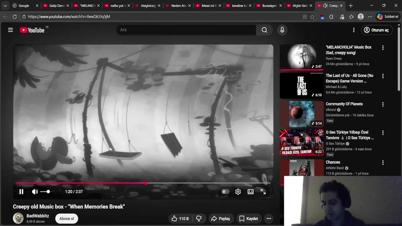This screenshot has width=402, height=226.
Task: Open the browser favorites list icon
Action: [x=351, y=17]
